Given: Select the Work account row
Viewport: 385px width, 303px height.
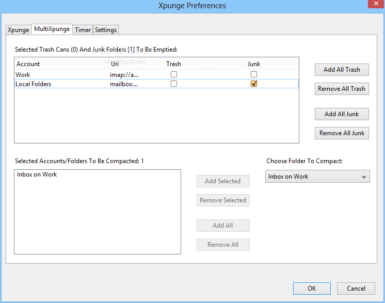Looking at the screenshot, I should tap(156, 75).
